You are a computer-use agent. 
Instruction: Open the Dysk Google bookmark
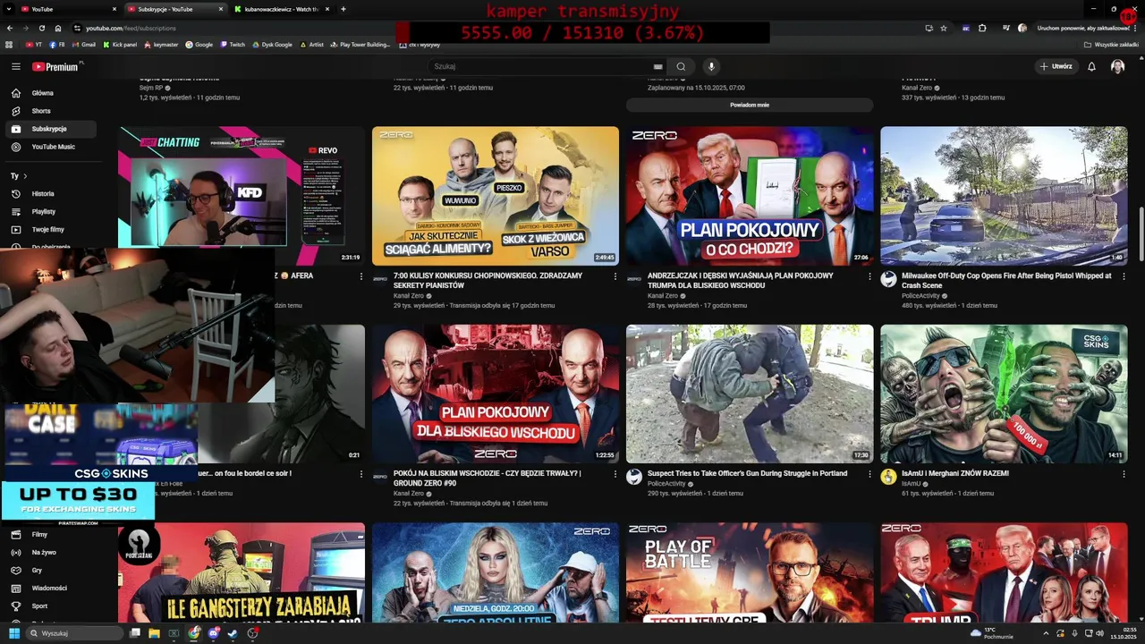pyautogui.click(x=272, y=44)
